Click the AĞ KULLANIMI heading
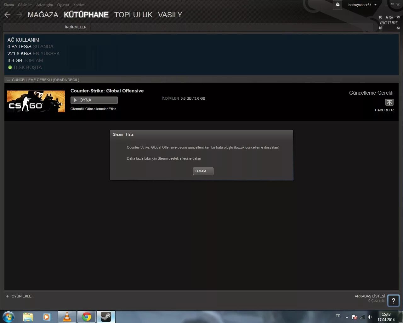403x323 pixels. pyautogui.click(x=24, y=40)
